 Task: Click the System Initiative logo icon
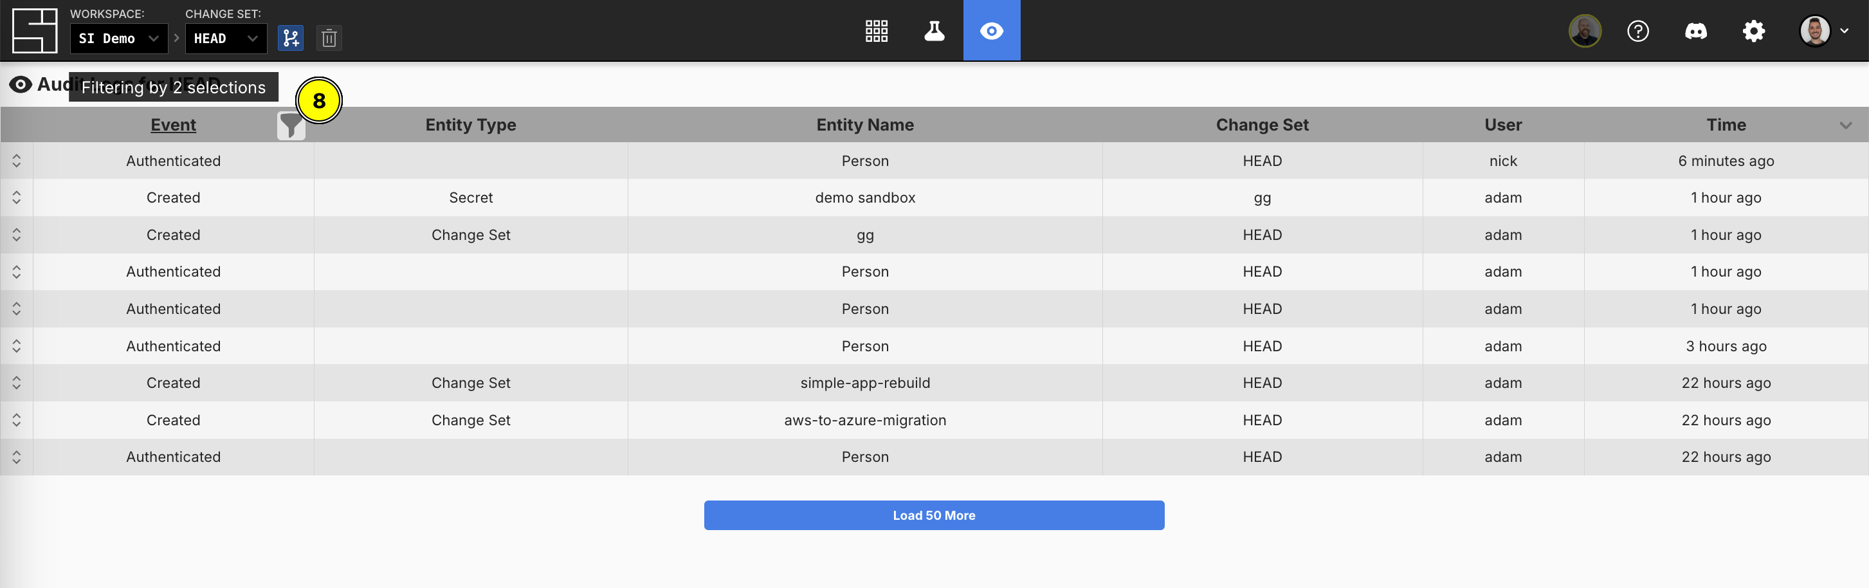tap(34, 30)
